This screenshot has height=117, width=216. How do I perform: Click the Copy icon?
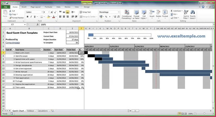pos(10,14)
